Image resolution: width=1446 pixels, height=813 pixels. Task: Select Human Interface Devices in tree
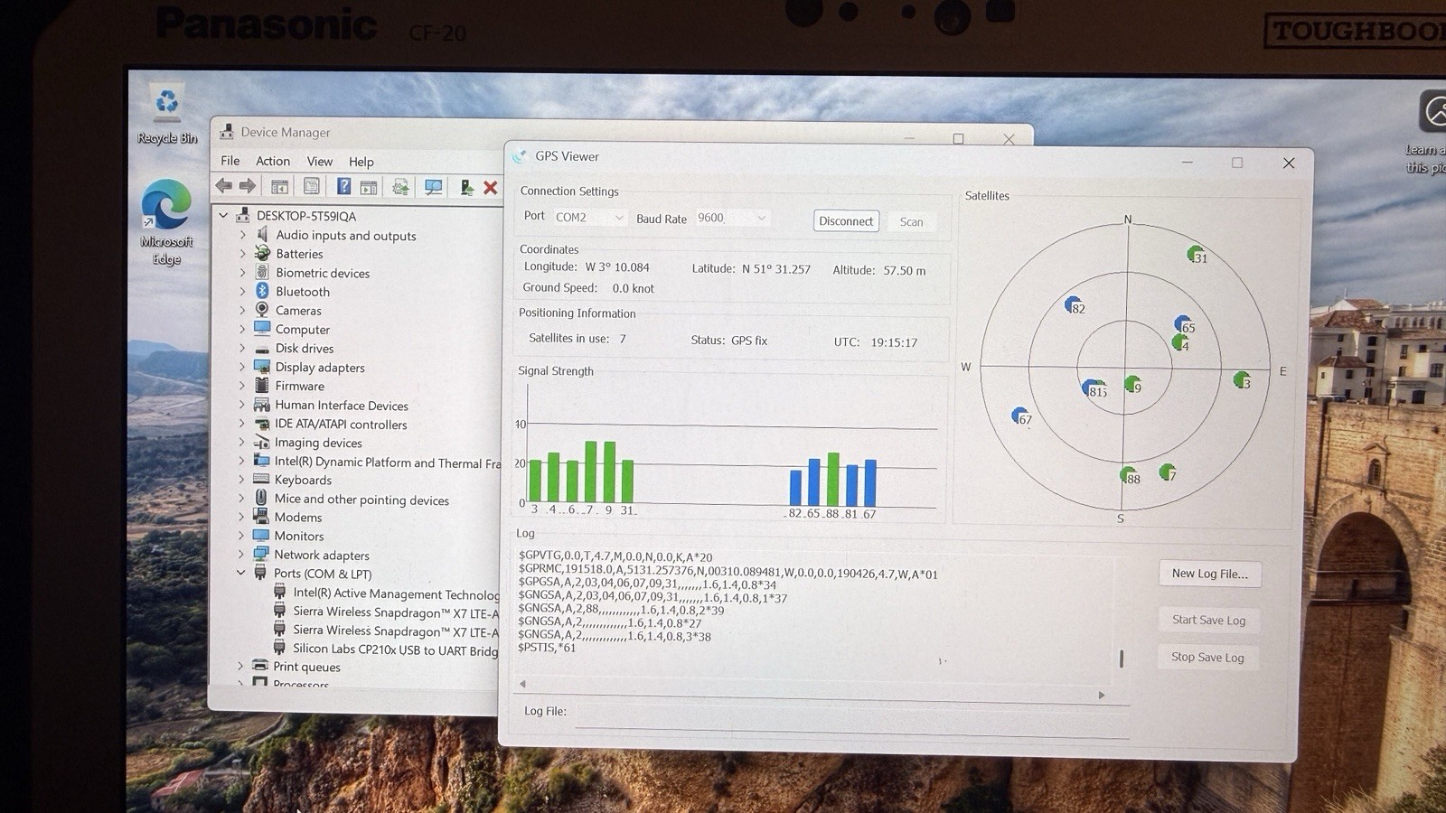342,406
